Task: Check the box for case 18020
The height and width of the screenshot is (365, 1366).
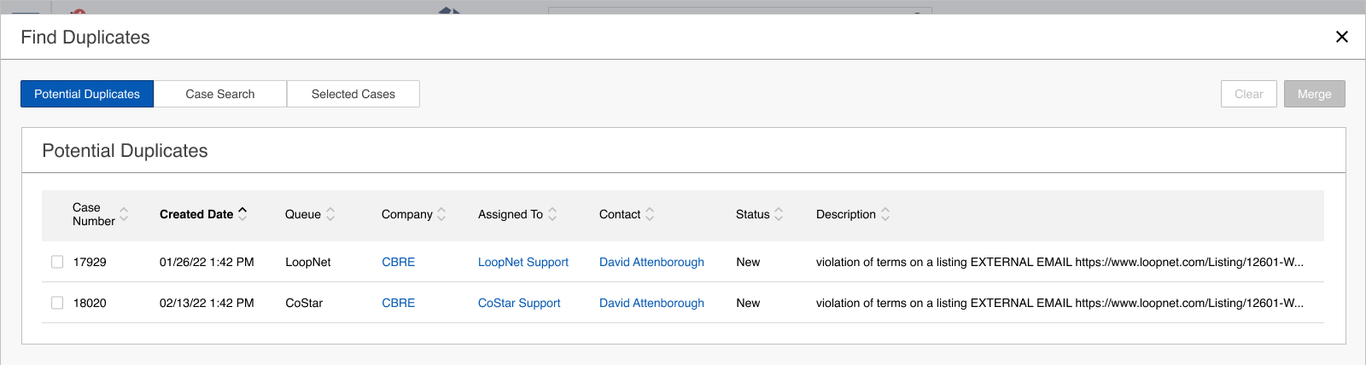Action: pyautogui.click(x=57, y=303)
